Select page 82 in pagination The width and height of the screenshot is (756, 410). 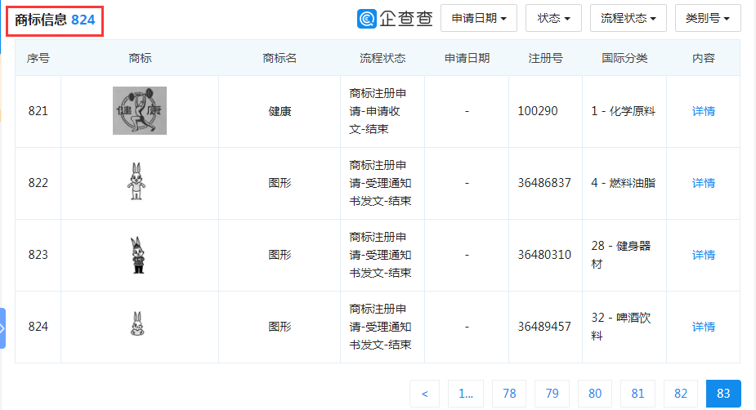pos(681,394)
